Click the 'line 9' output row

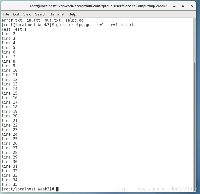click(x=8, y=66)
